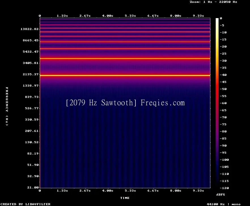Screen dimensions: 250x206
Task: Click the 330.59 frequency label
Action: (32, 120)
